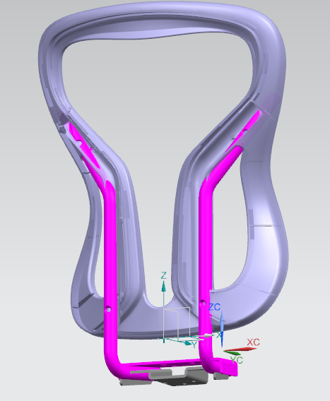Image resolution: width=330 pixels, height=401 pixels.
Task: Select the magenta bent tube support
Action: pyautogui.click(x=111, y=256)
